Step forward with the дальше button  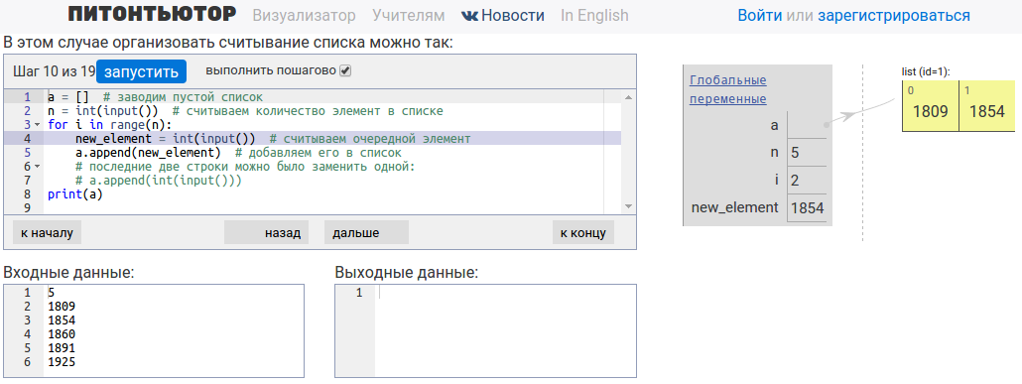pos(366,233)
